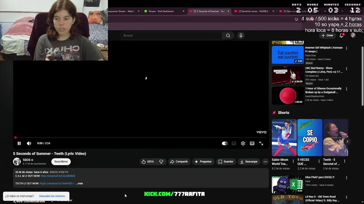
Task: Open the red dodgeball video thumbnail
Action: [288, 96]
